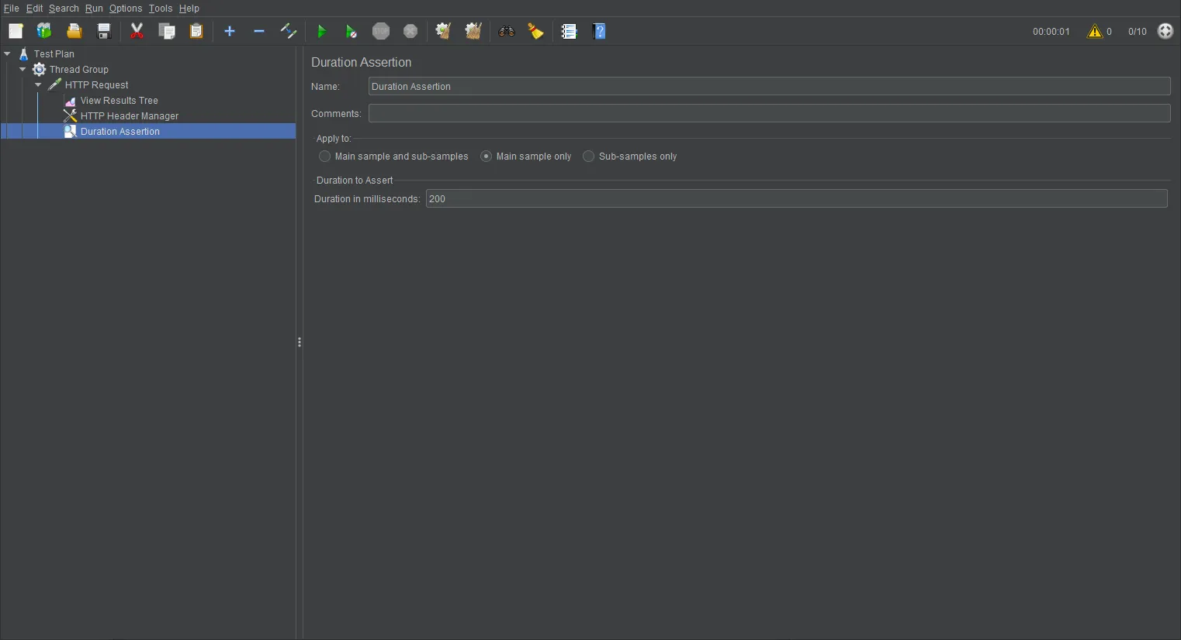This screenshot has width=1181, height=640.
Task: Paste element using the clipboard icon
Action: click(x=196, y=31)
